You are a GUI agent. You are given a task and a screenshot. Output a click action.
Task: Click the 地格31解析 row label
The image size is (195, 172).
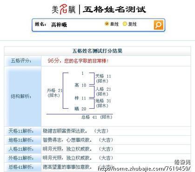[x=21, y=140]
